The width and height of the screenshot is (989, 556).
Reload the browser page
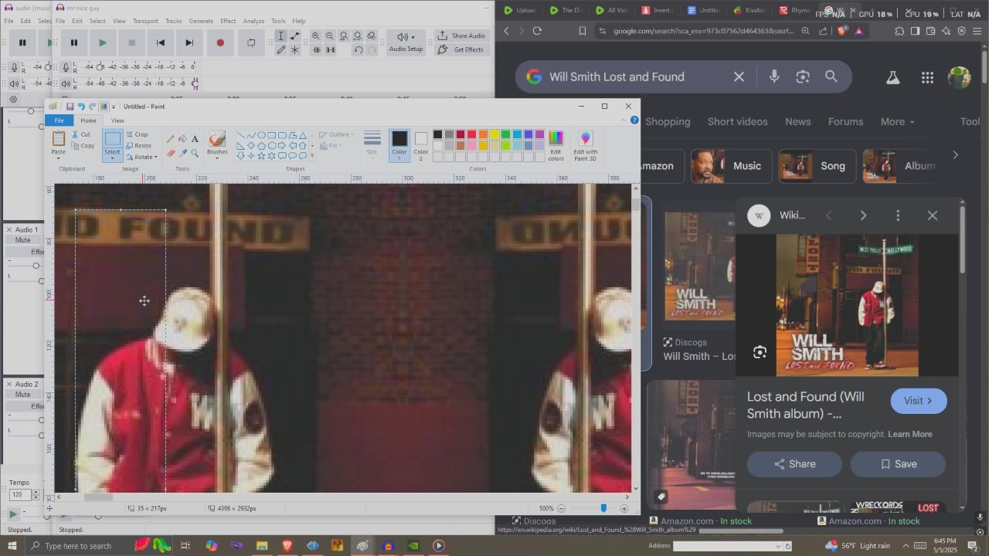[x=537, y=31]
